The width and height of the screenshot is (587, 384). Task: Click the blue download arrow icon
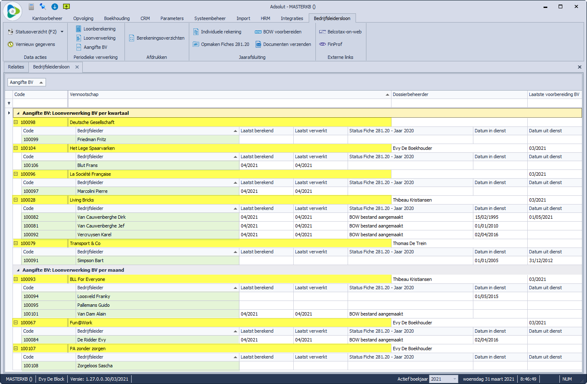(x=55, y=7)
